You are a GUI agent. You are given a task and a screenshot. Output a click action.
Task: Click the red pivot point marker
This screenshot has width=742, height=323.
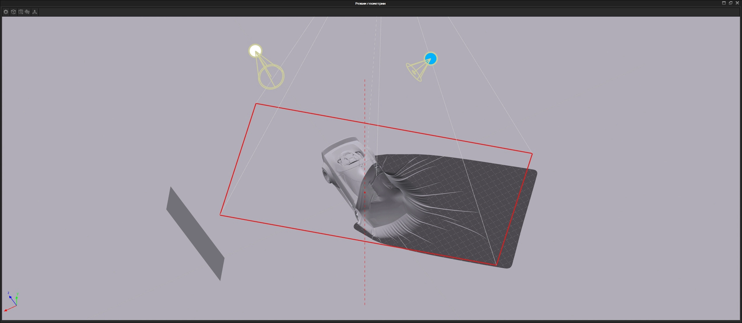(365, 192)
